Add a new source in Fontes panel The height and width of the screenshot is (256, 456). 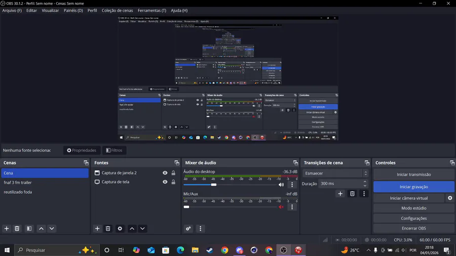pos(97,228)
